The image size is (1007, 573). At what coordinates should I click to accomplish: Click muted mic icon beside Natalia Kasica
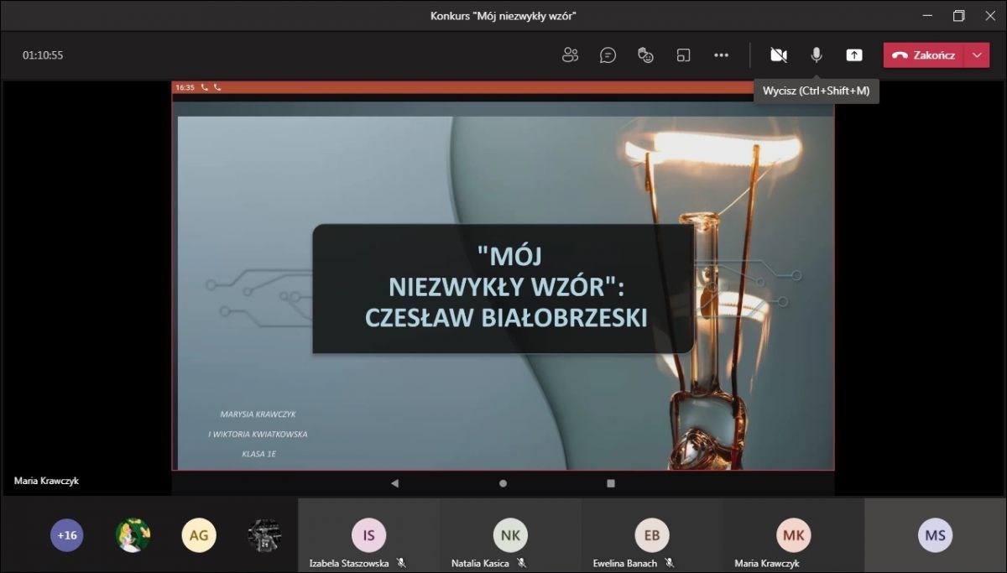click(x=521, y=563)
